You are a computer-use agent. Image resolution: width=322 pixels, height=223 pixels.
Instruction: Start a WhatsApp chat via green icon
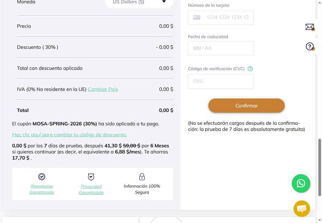(x=301, y=183)
